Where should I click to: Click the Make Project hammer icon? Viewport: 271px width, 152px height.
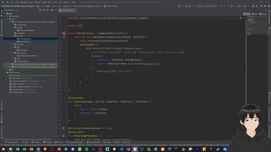(179, 6)
